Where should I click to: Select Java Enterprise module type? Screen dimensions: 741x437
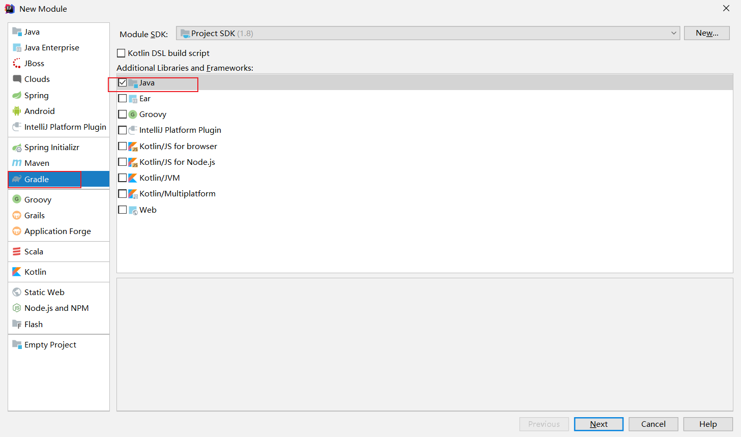pos(59,48)
